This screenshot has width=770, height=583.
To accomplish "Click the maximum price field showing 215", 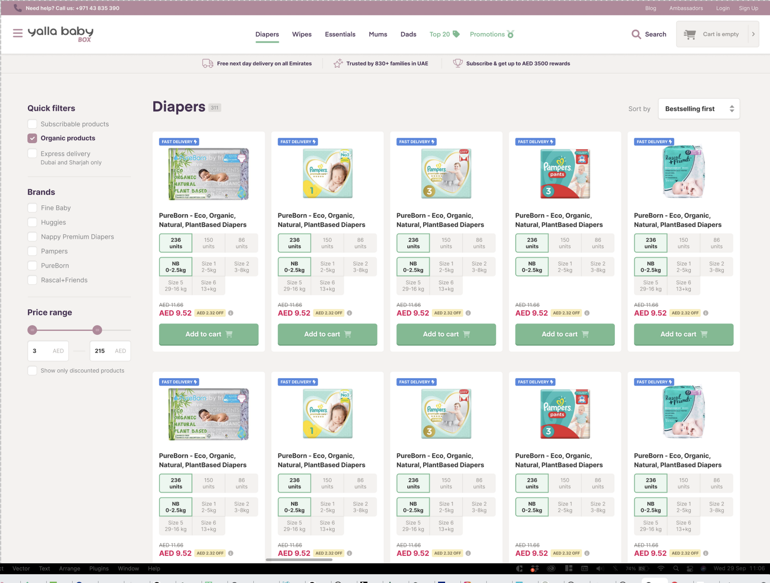I will [x=110, y=351].
